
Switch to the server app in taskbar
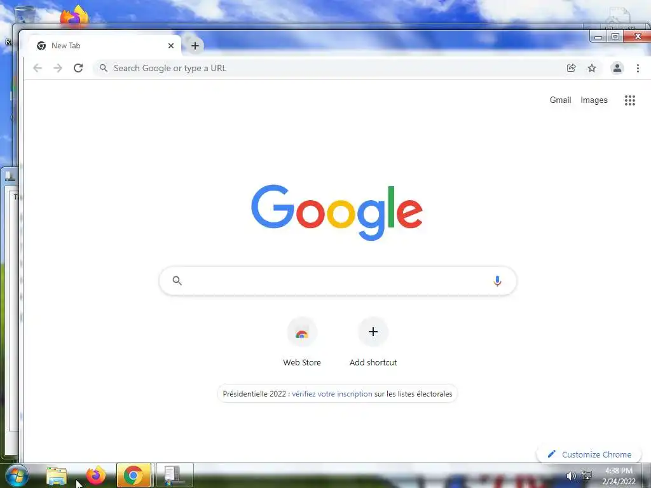tap(174, 475)
